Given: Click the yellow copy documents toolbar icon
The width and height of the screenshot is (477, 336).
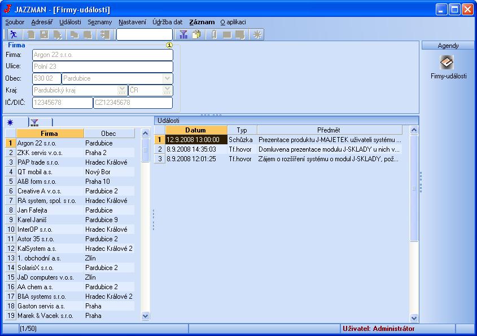Looking at the screenshot, I should pos(196,34).
